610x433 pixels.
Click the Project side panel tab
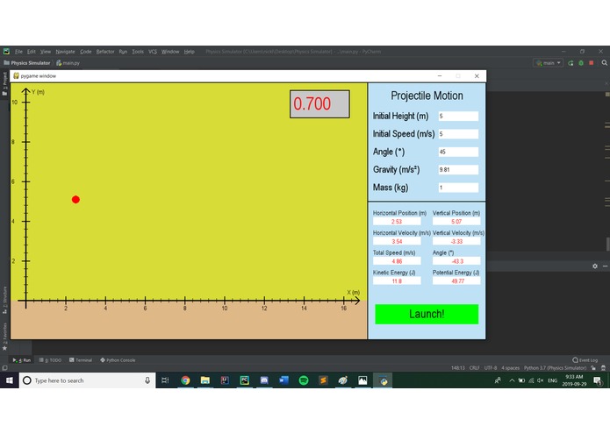tap(4, 83)
